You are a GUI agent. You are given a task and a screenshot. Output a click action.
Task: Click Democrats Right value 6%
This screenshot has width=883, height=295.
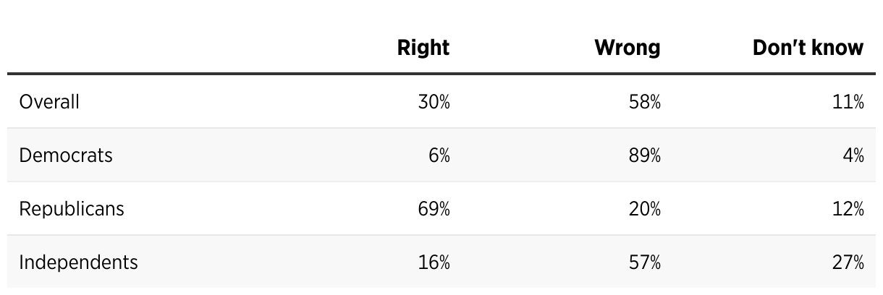439,155
